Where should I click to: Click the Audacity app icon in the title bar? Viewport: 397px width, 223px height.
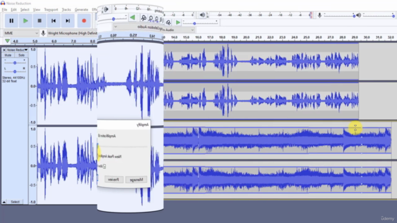[x=2, y=3]
